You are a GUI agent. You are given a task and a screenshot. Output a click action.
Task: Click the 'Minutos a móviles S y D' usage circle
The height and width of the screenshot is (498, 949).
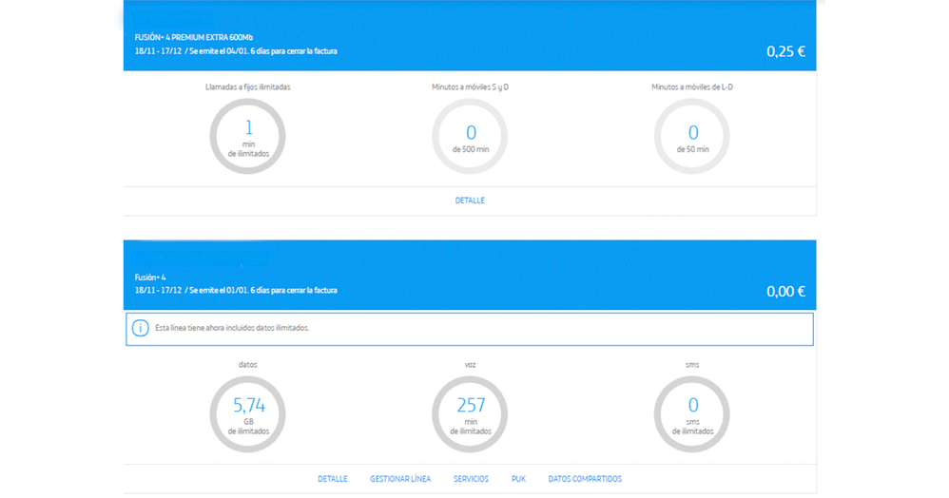tap(470, 136)
